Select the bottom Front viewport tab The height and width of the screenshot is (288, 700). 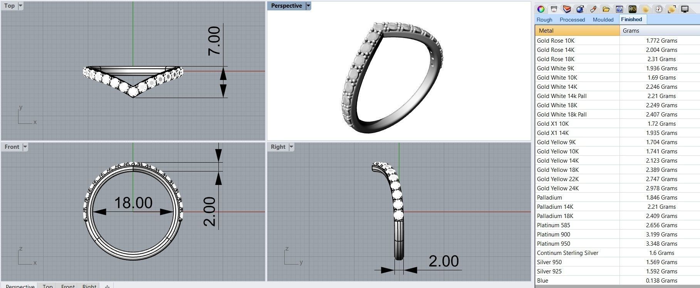[x=68, y=286]
